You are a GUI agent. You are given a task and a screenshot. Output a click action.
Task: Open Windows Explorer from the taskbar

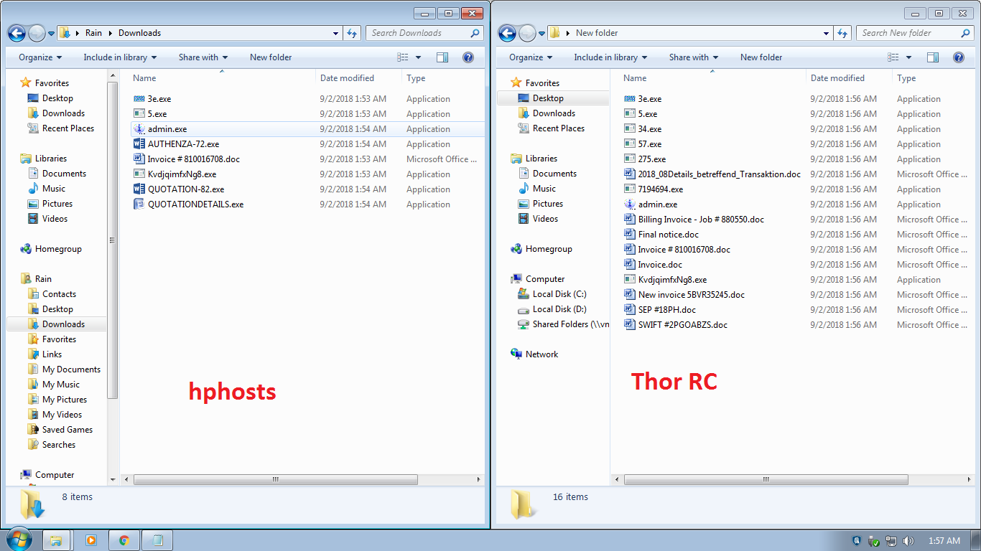click(55, 540)
